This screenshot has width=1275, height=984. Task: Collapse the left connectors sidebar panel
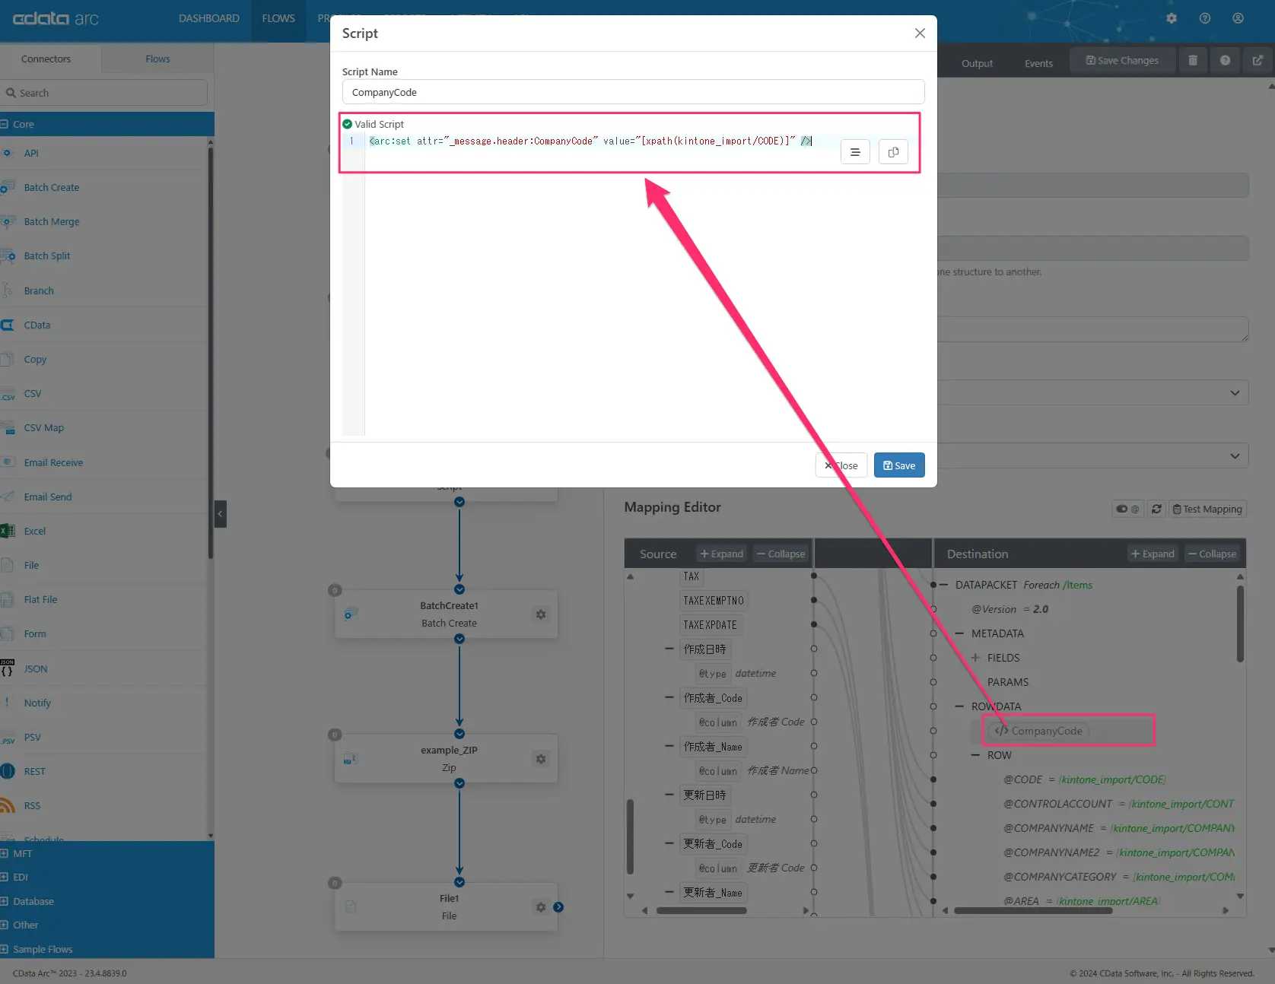tap(220, 514)
